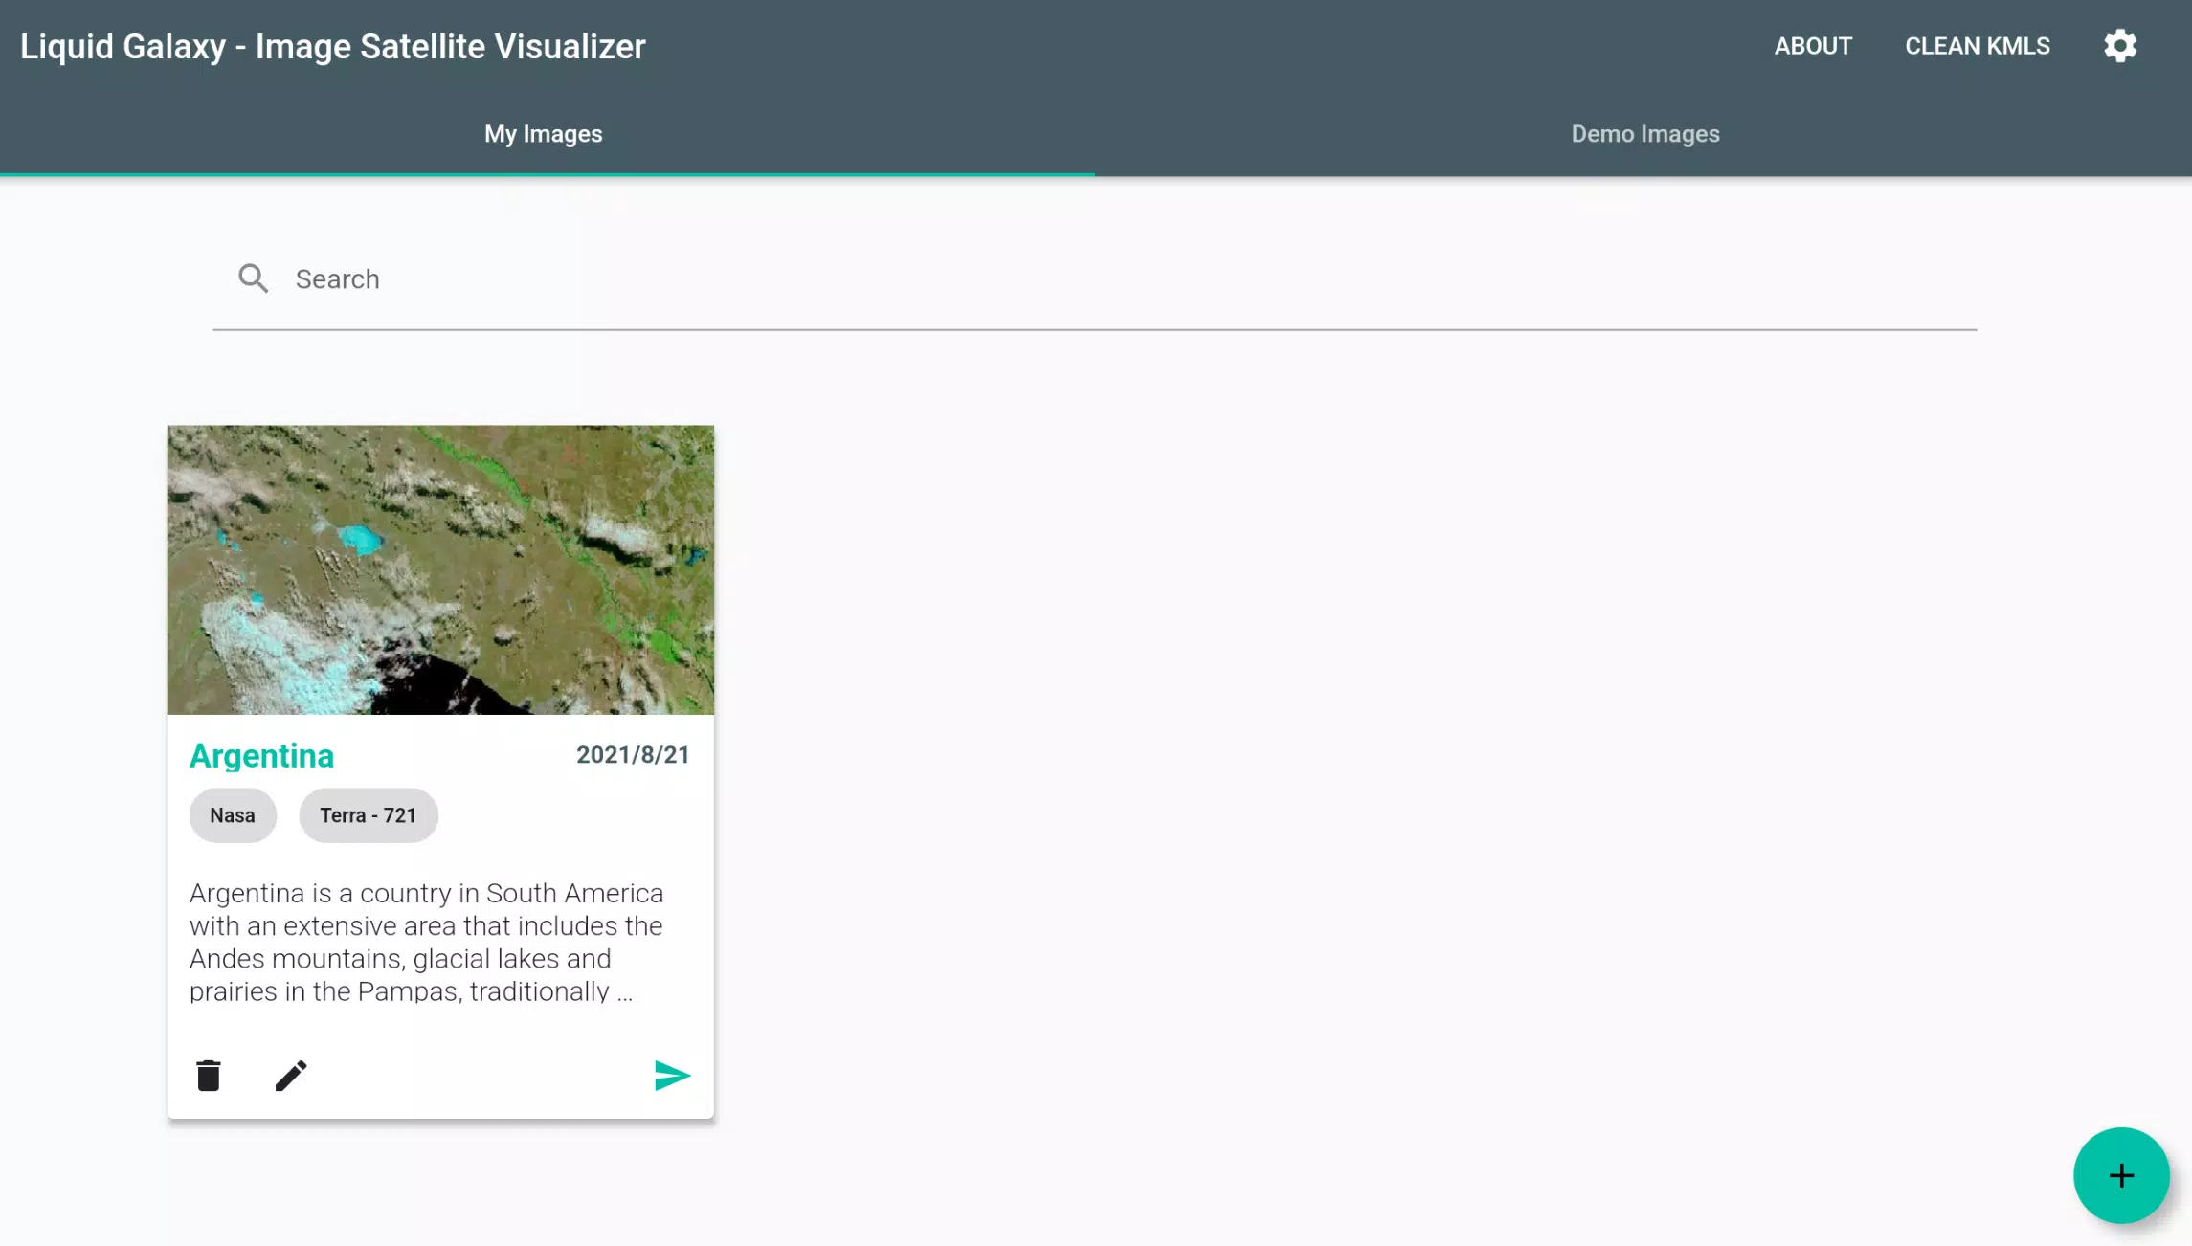2192x1246 pixels.
Task: Click the 2021/8/21 date text
Action: click(x=633, y=755)
